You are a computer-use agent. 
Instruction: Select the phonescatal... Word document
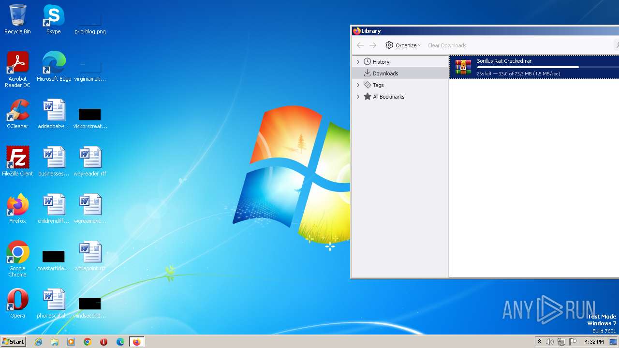tap(54, 304)
